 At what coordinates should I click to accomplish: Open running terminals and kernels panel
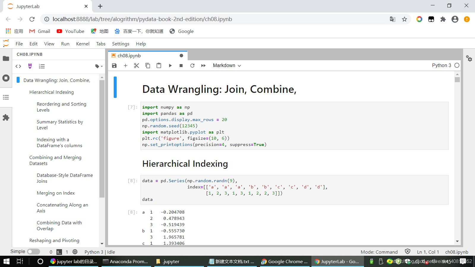coord(6,78)
